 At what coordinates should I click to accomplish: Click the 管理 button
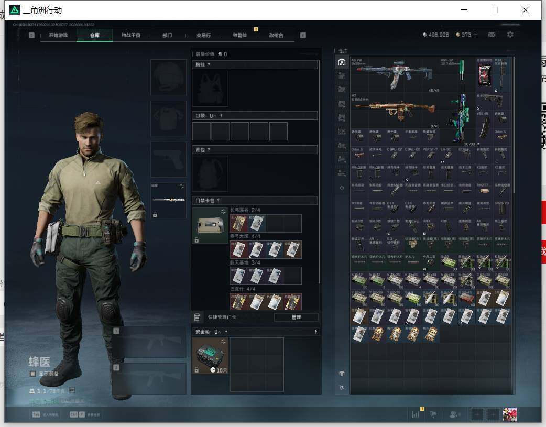[296, 317]
